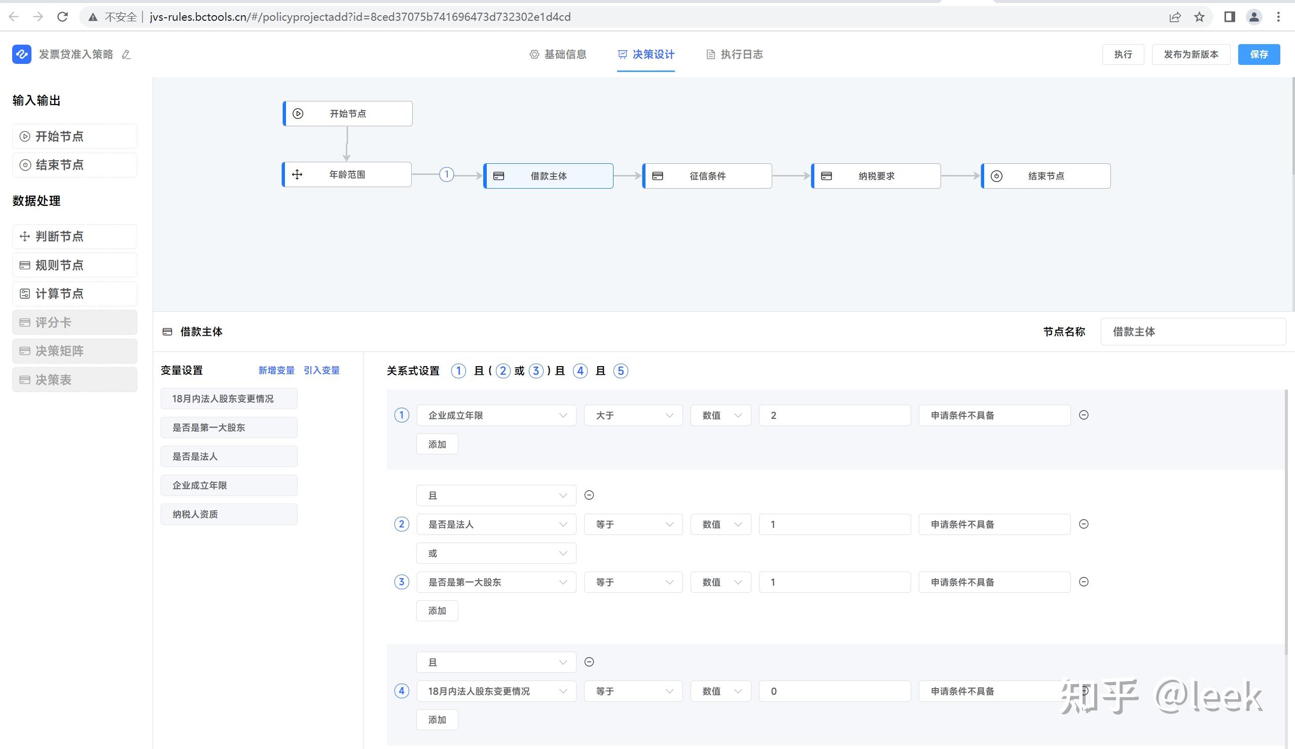
Task: Switch to the 基础信息 tab
Action: coord(558,54)
